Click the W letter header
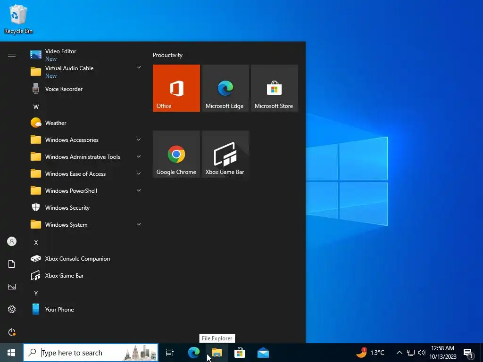Viewport: 483px width, 362px height. [x=36, y=107]
